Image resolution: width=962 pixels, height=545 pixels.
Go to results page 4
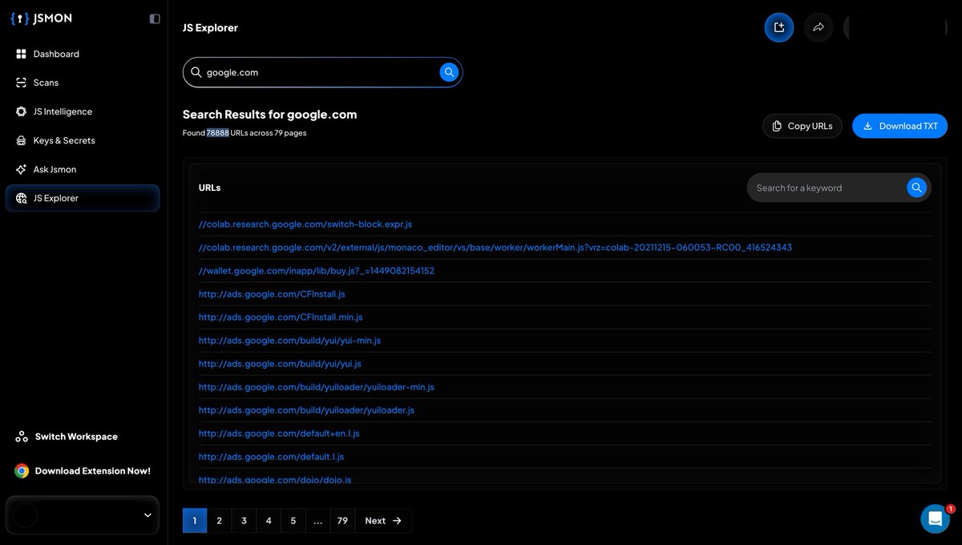point(269,520)
